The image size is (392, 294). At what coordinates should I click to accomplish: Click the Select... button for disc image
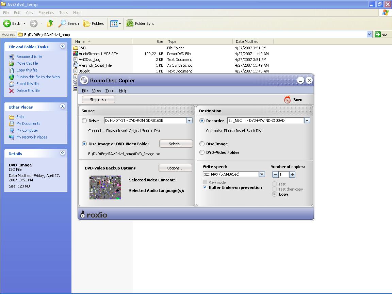click(x=176, y=144)
